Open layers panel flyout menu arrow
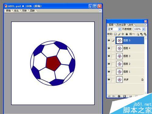 pyautogui.click(x=145, y=25)
